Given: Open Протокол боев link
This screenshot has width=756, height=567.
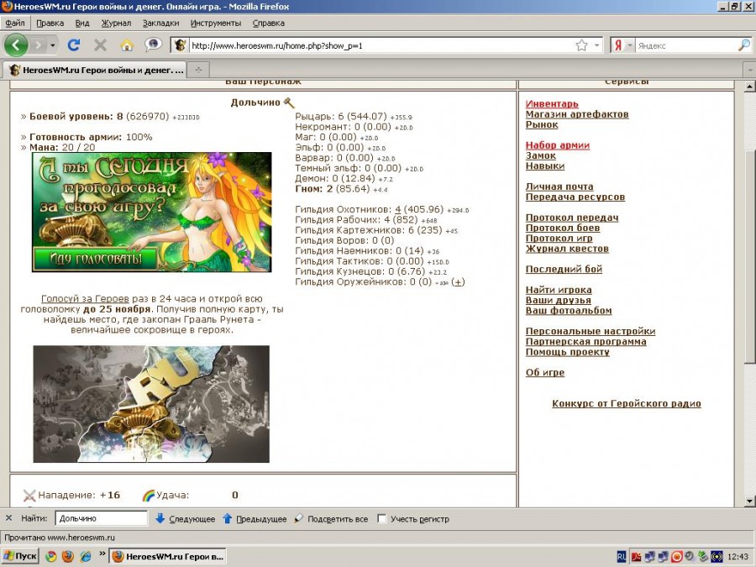Looking at the screenshot, I should point(563,228).
